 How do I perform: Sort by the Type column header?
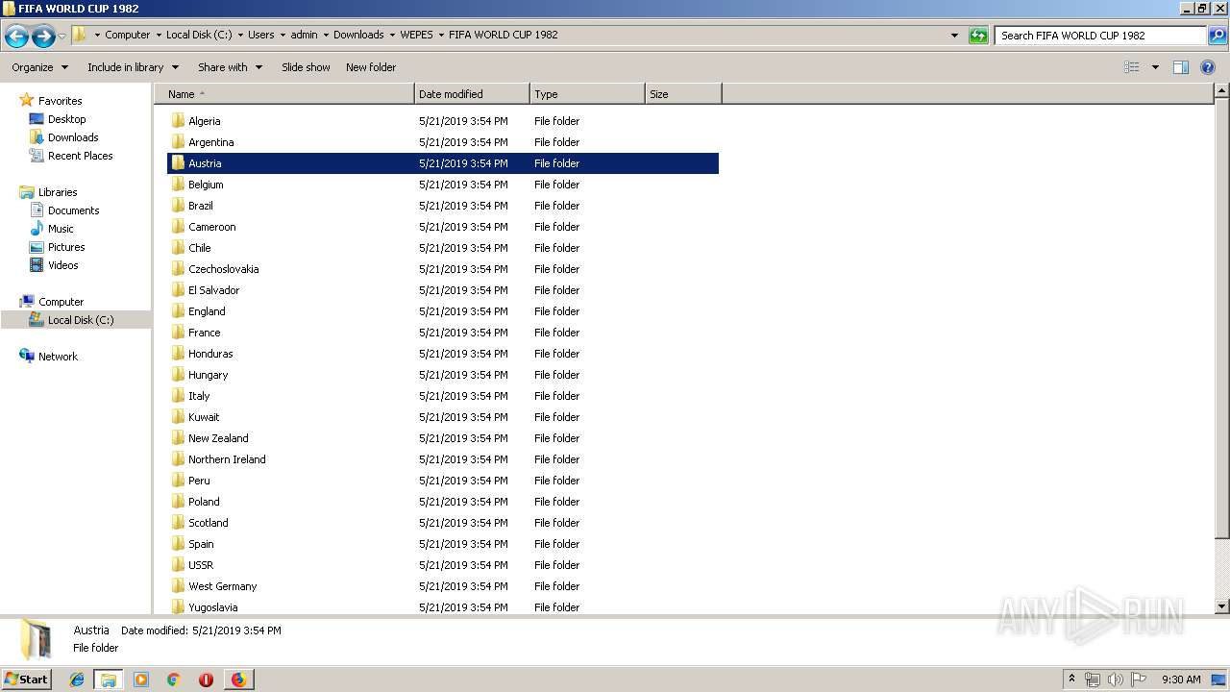[587, 94]
